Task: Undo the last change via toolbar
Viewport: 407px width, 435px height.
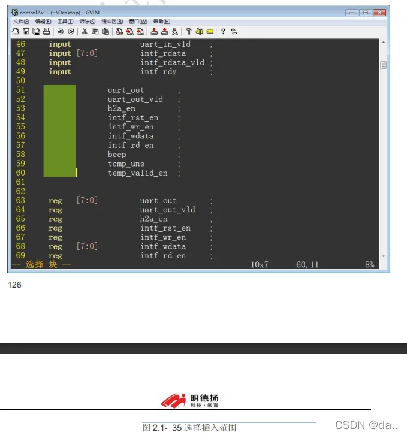Action: pos(61,31)
